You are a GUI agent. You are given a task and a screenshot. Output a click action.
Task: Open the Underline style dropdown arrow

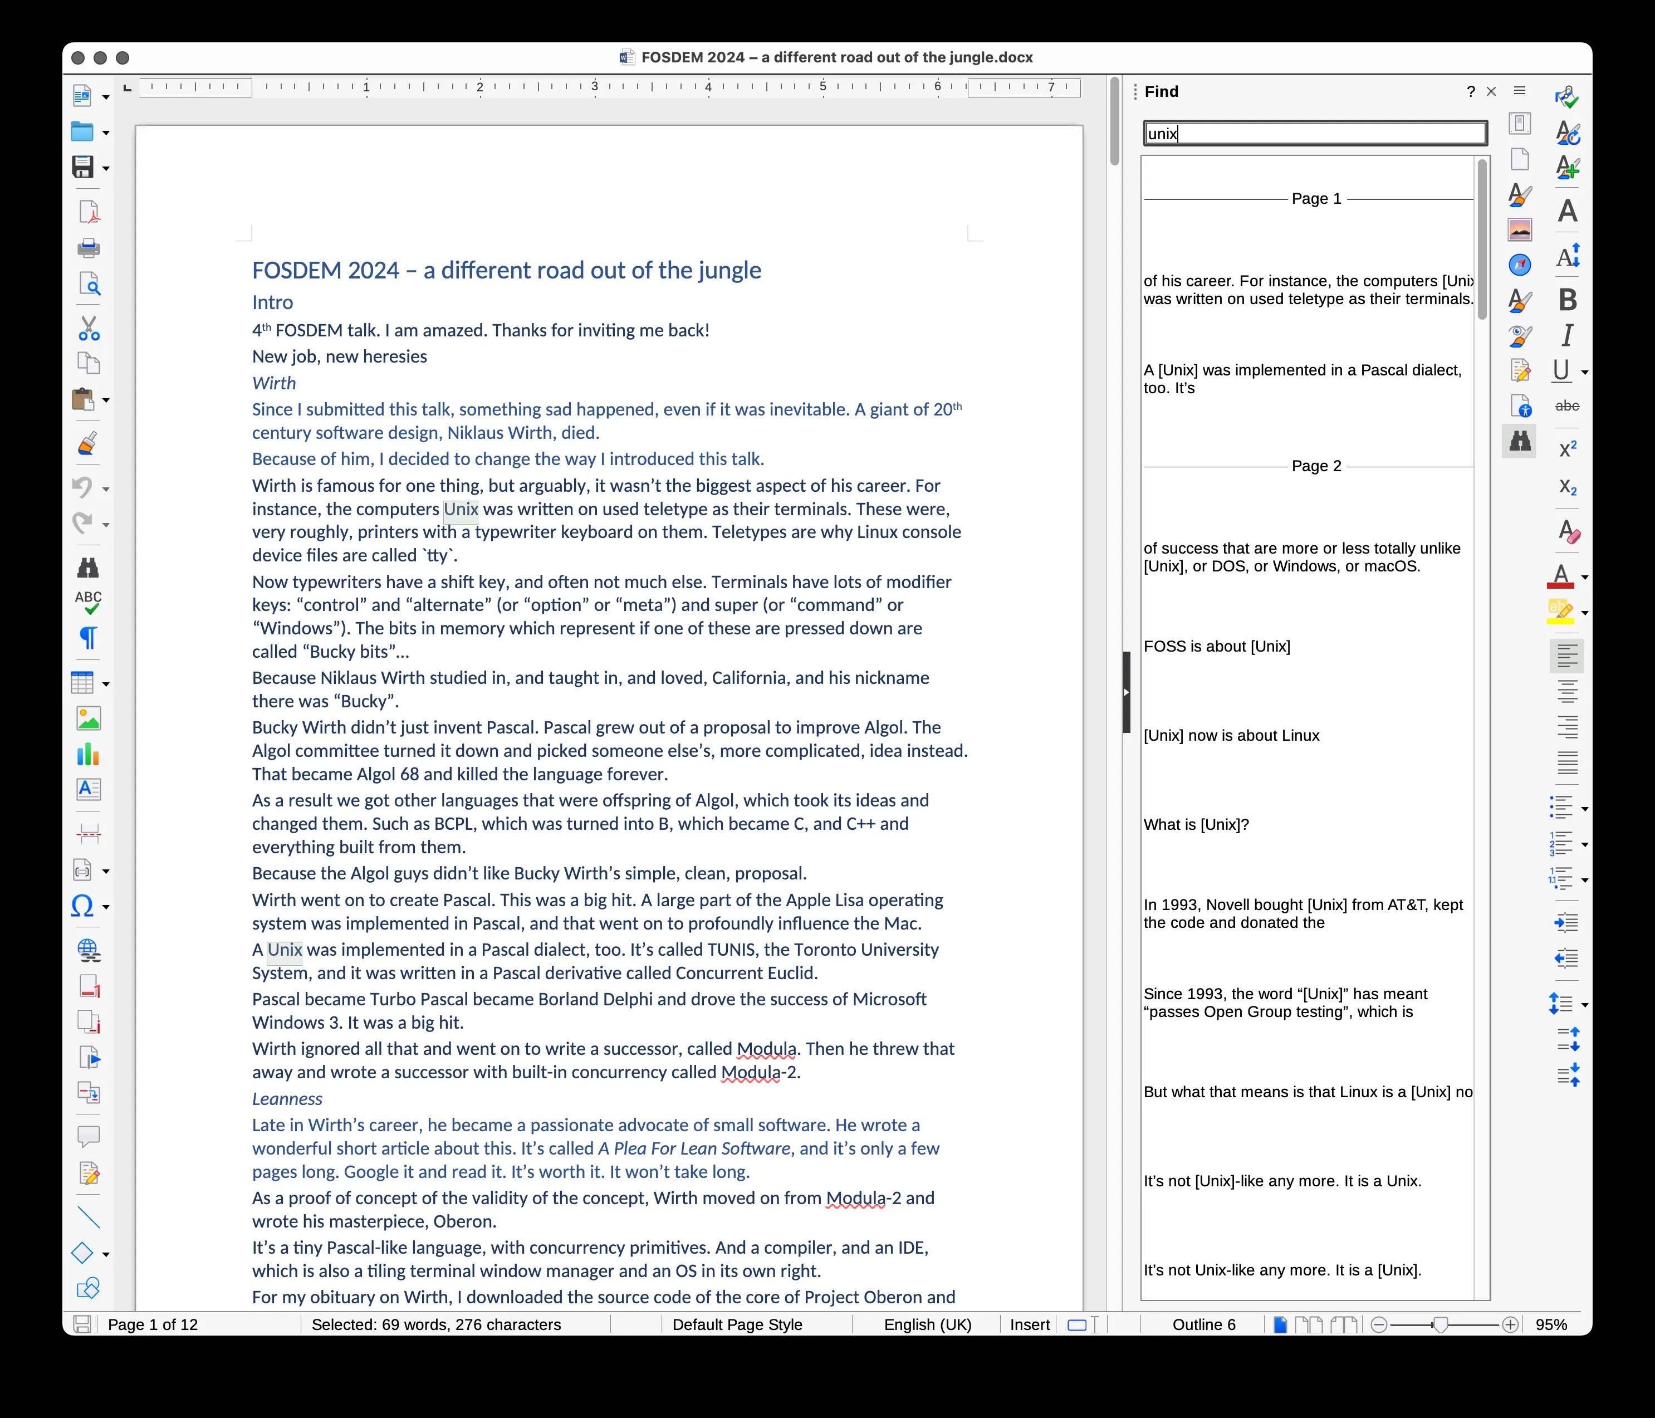click(1585, 372)
